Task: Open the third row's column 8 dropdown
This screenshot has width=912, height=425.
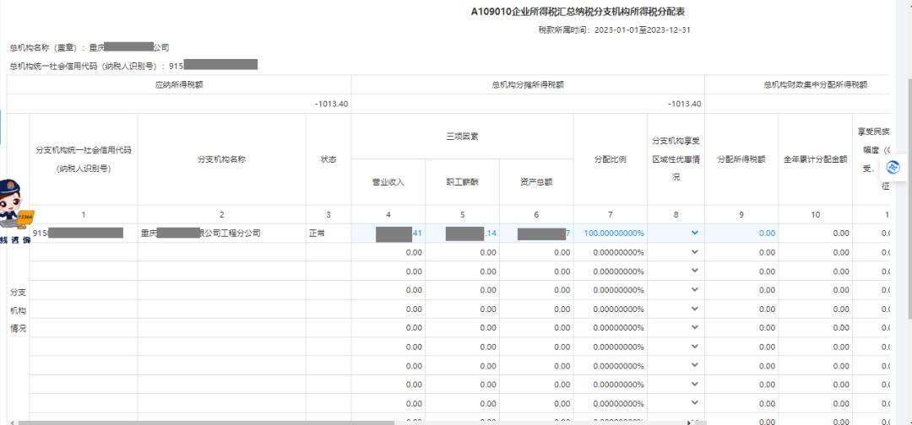Action: pyautogui.click(x=694, y=271)
